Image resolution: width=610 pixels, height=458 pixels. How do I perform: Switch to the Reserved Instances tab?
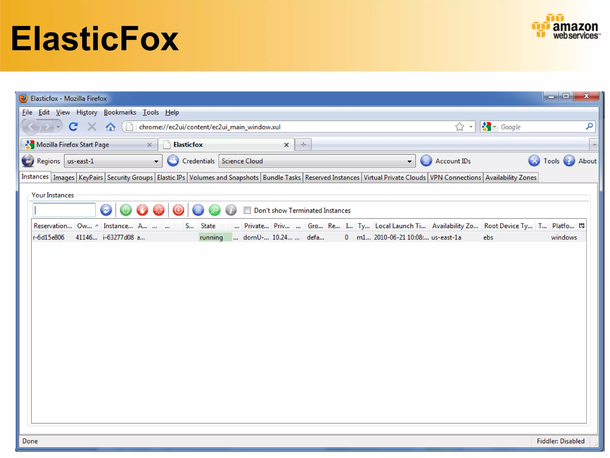[332, 178]
